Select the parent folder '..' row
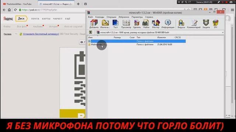The image size is (236, 132). [x=137, y=41]
